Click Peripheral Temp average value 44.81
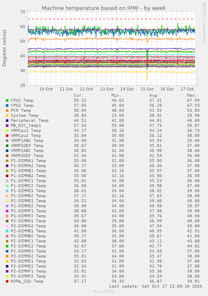The width and height of the screenshot is (208, 296). coord(156,121)
